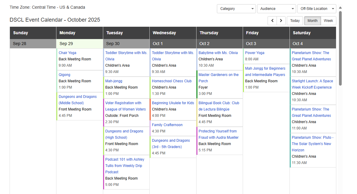Select the Babytime with Ms. Olivia event
The width and height of the screenshot is (357, 194).
(x=218, y=53)
